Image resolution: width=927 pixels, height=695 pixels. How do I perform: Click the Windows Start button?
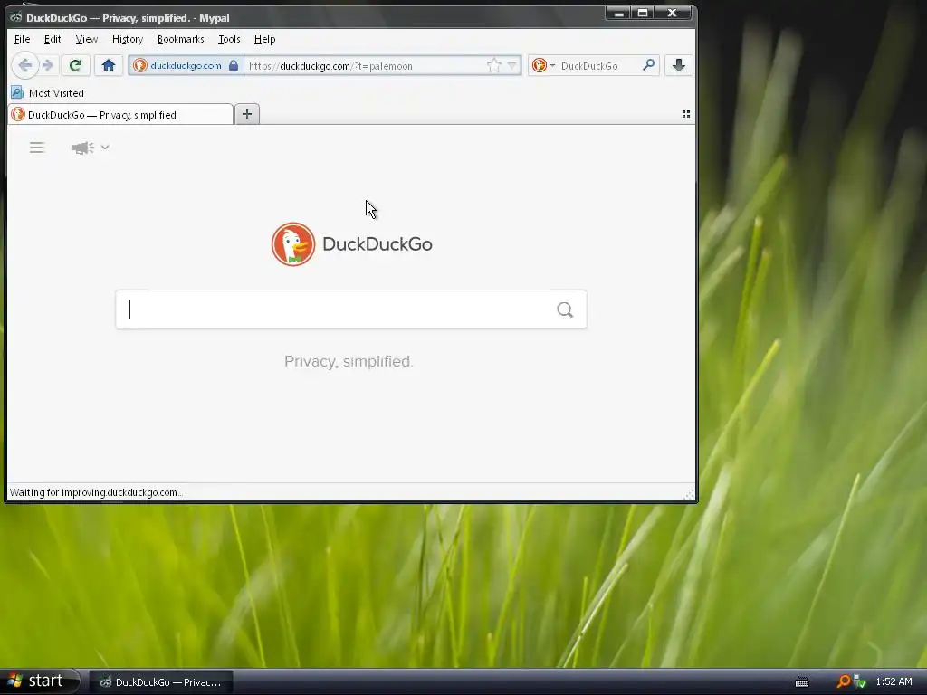pos(40,681)
